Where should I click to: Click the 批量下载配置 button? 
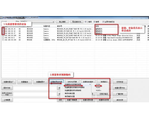click(72, 100)
